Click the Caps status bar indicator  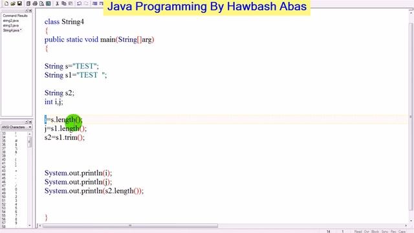[x=402, y=232]
